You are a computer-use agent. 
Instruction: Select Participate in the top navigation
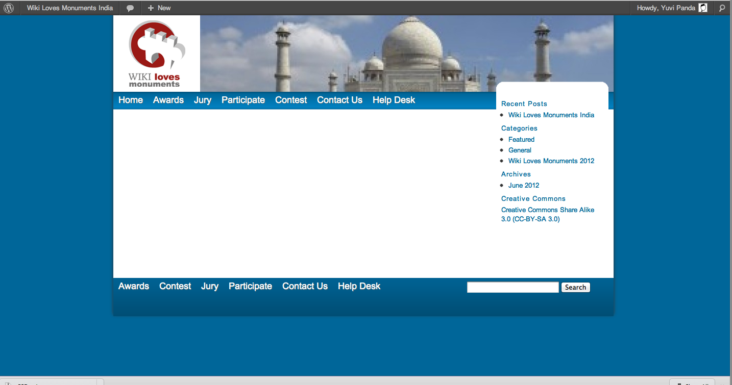tap(243, 100)
